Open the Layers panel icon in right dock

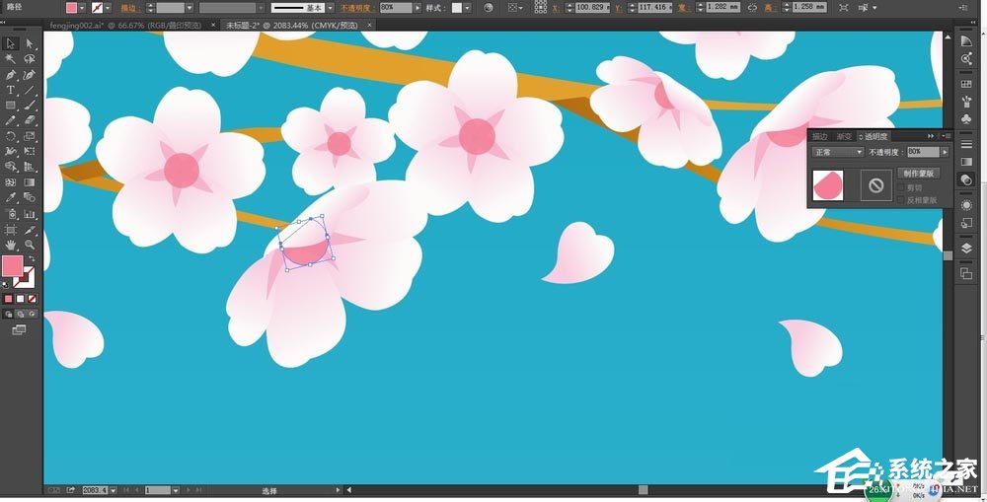(x=966, y=249)
